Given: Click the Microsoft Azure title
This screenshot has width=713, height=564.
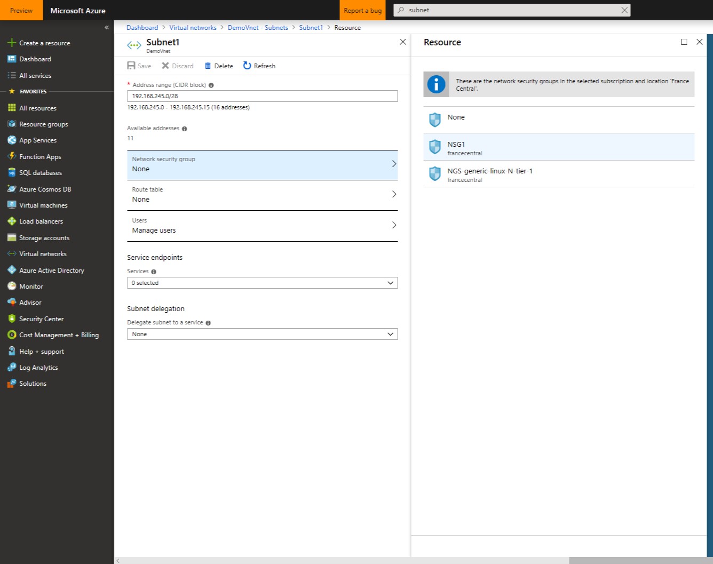Looking at the screenshot, I should pyautogui.click(x=78, y=10).
